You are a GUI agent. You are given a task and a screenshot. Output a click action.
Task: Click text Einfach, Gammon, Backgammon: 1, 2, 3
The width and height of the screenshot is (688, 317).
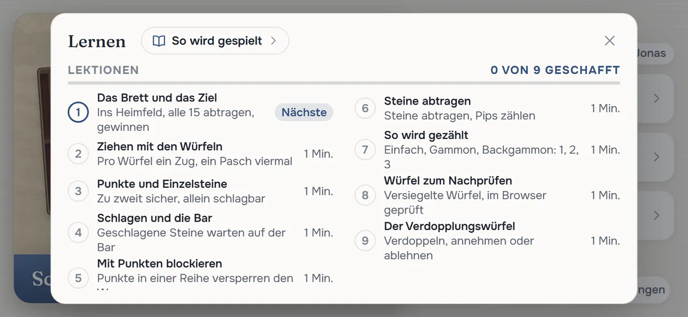482,157
